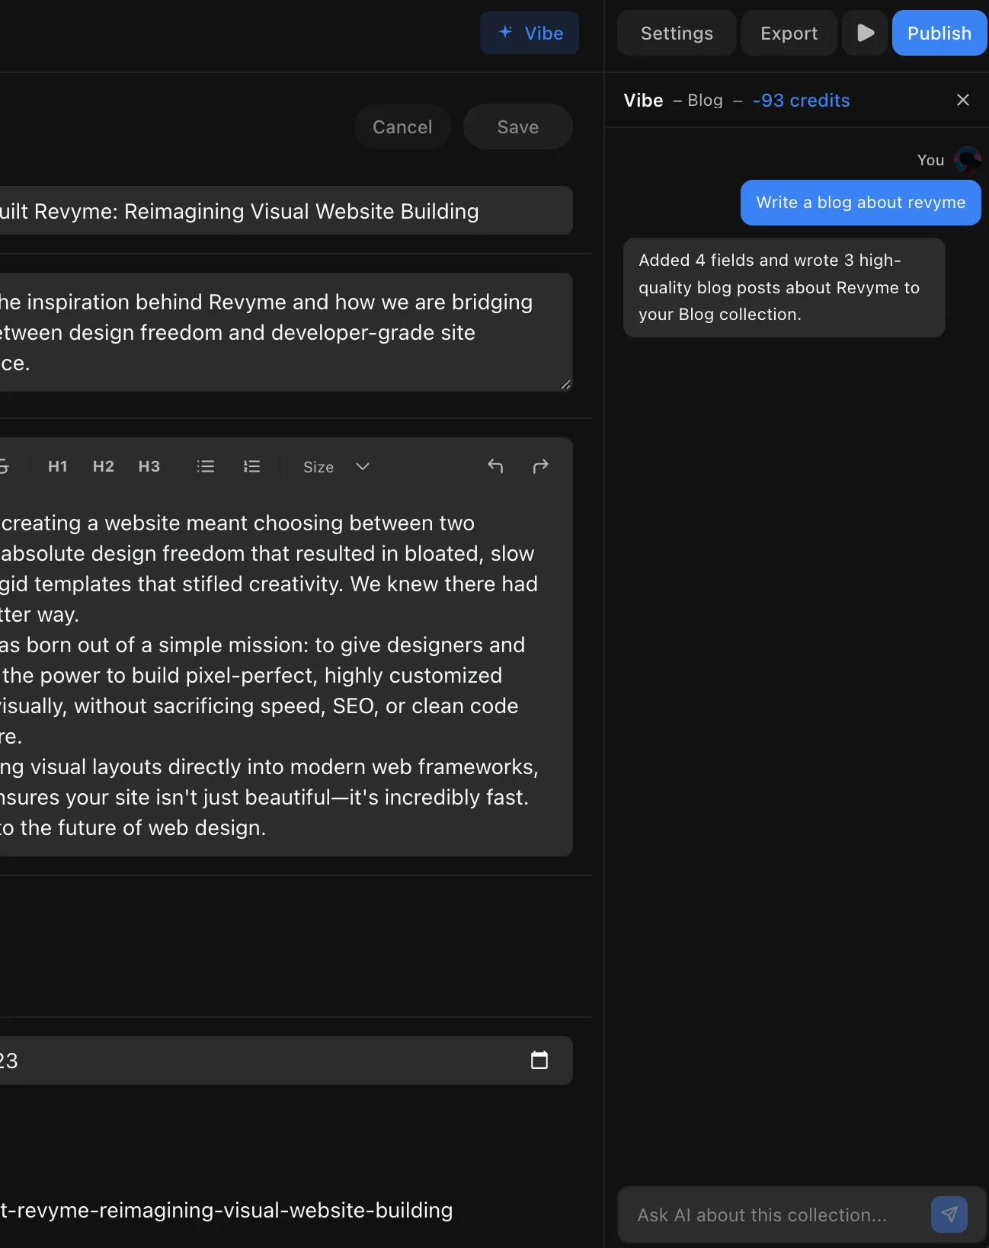989x1248 pixels.
Task: Click inside the rich text body editor
Action: pos(285,675)
